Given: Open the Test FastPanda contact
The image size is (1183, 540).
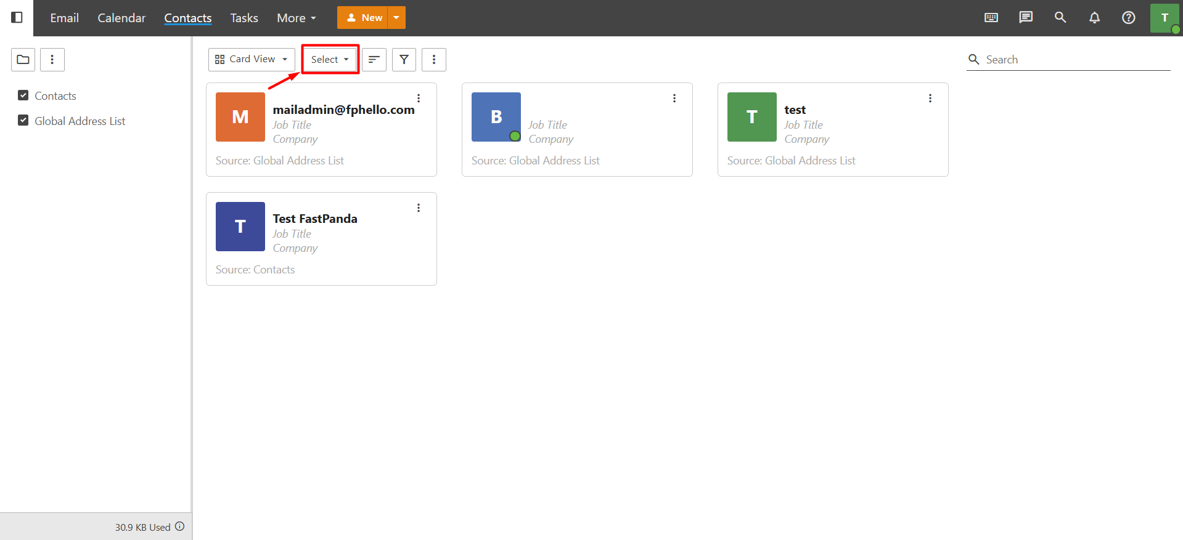Looking at the screenshot, I should pos(315,219).
